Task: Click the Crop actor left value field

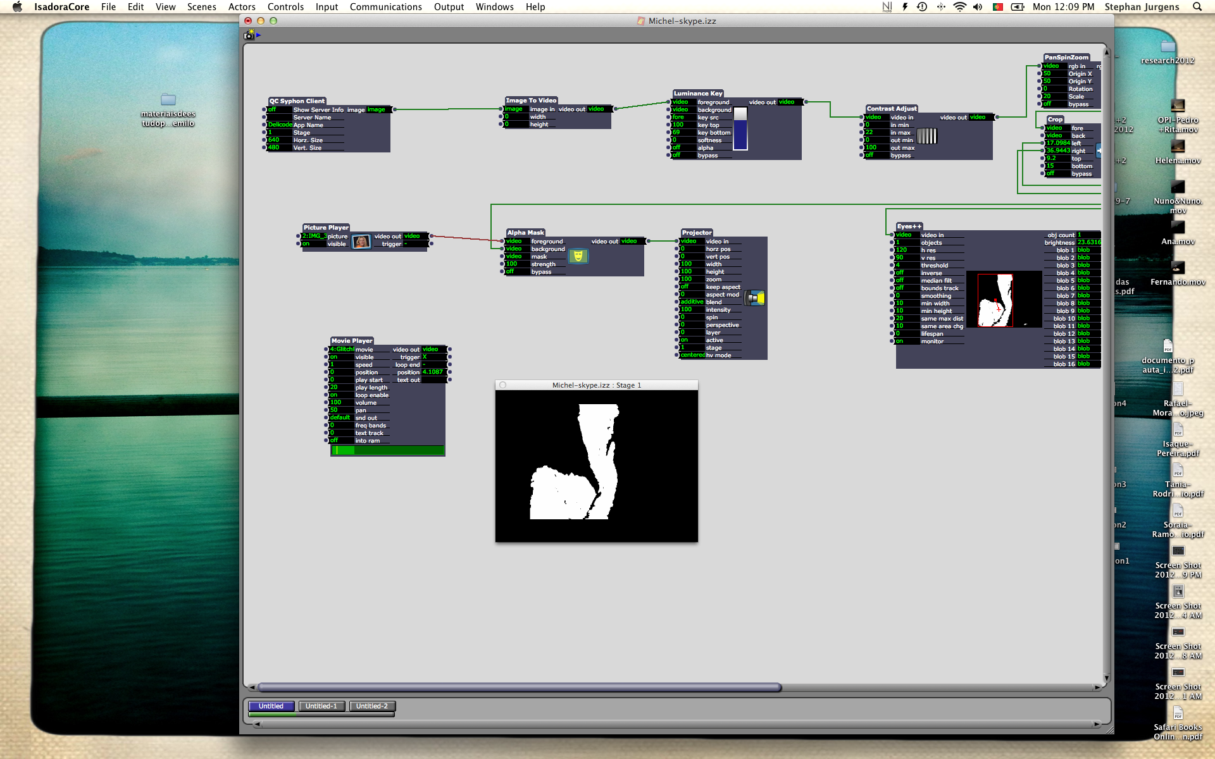Action: [x=1057, y=143]
